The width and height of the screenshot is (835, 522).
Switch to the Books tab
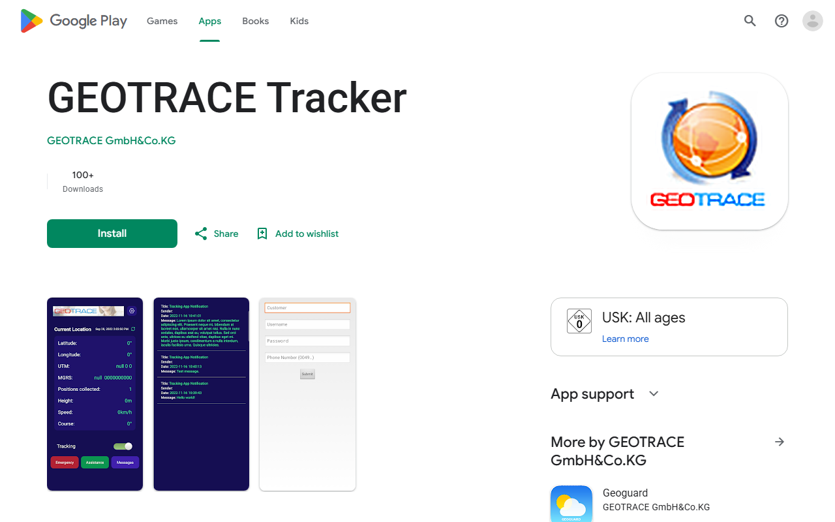(x=256, y=21)
